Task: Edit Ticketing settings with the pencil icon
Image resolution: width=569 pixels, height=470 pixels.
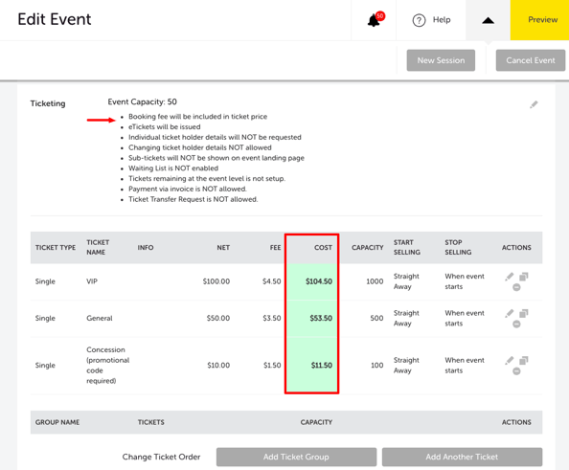Action: 534,104
